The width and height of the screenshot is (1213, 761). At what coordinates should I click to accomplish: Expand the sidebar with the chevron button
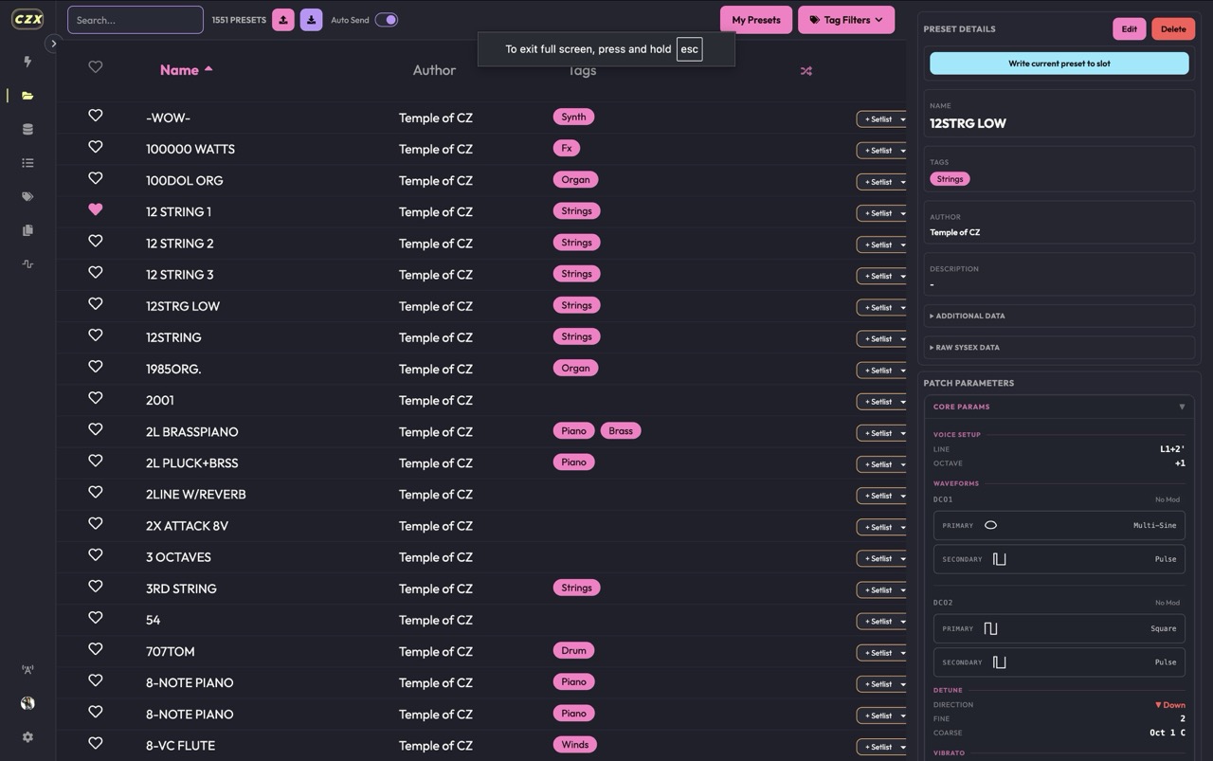[53, 44]
